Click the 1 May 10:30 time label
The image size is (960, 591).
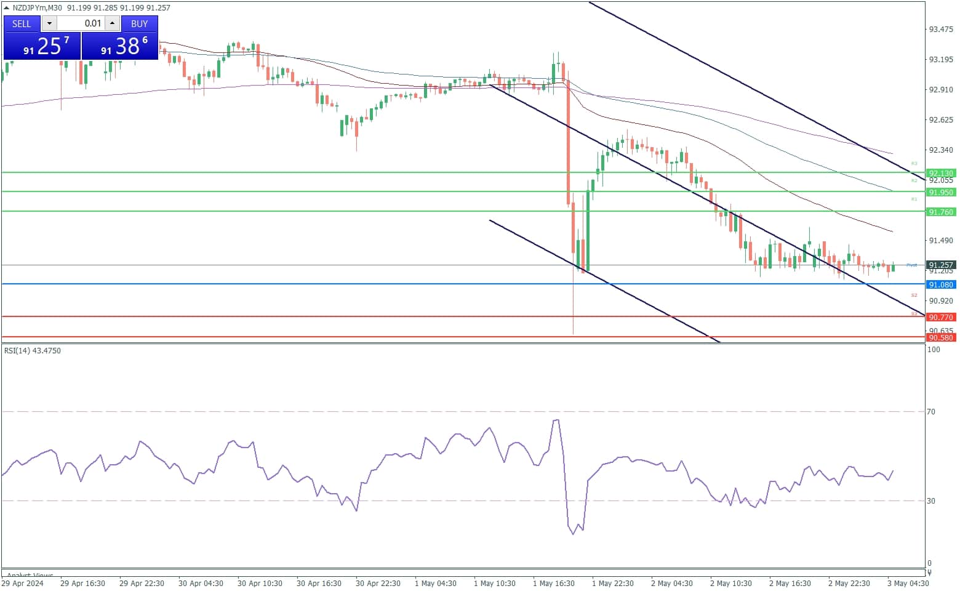[x=495, y=584]
